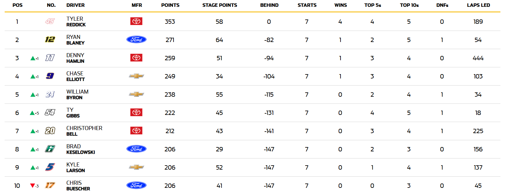Open Christopher Bell driver name link
This screenshot has width=510, height=194.
[84, 131]
